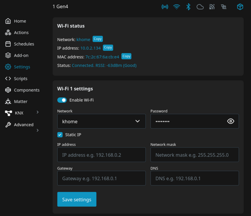Screen dimensions: 251x216
Task: Click the Connected RSSI status text
Action: pos(104,66)
